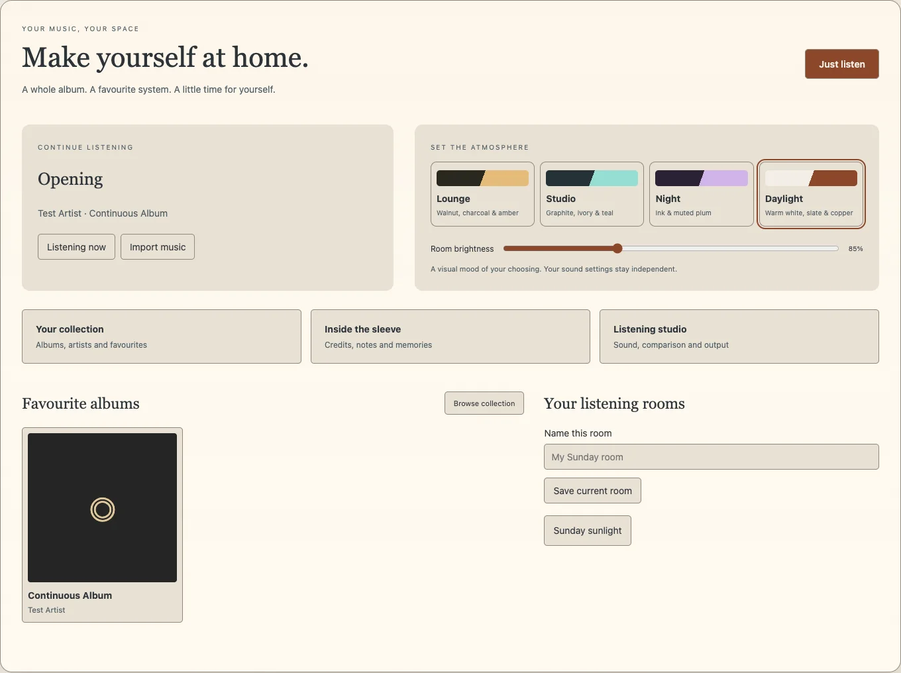Click Test Artist under album cover

point(46,610)
